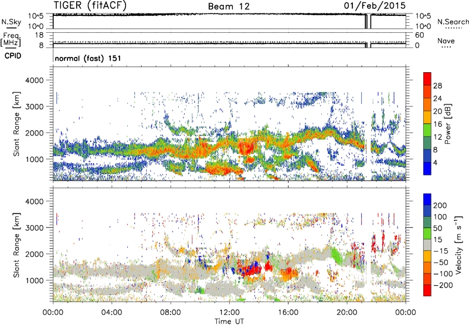Select the Freq. [MHz] axis label
Screen dimensions: 469x325
(x=11, y=40)
